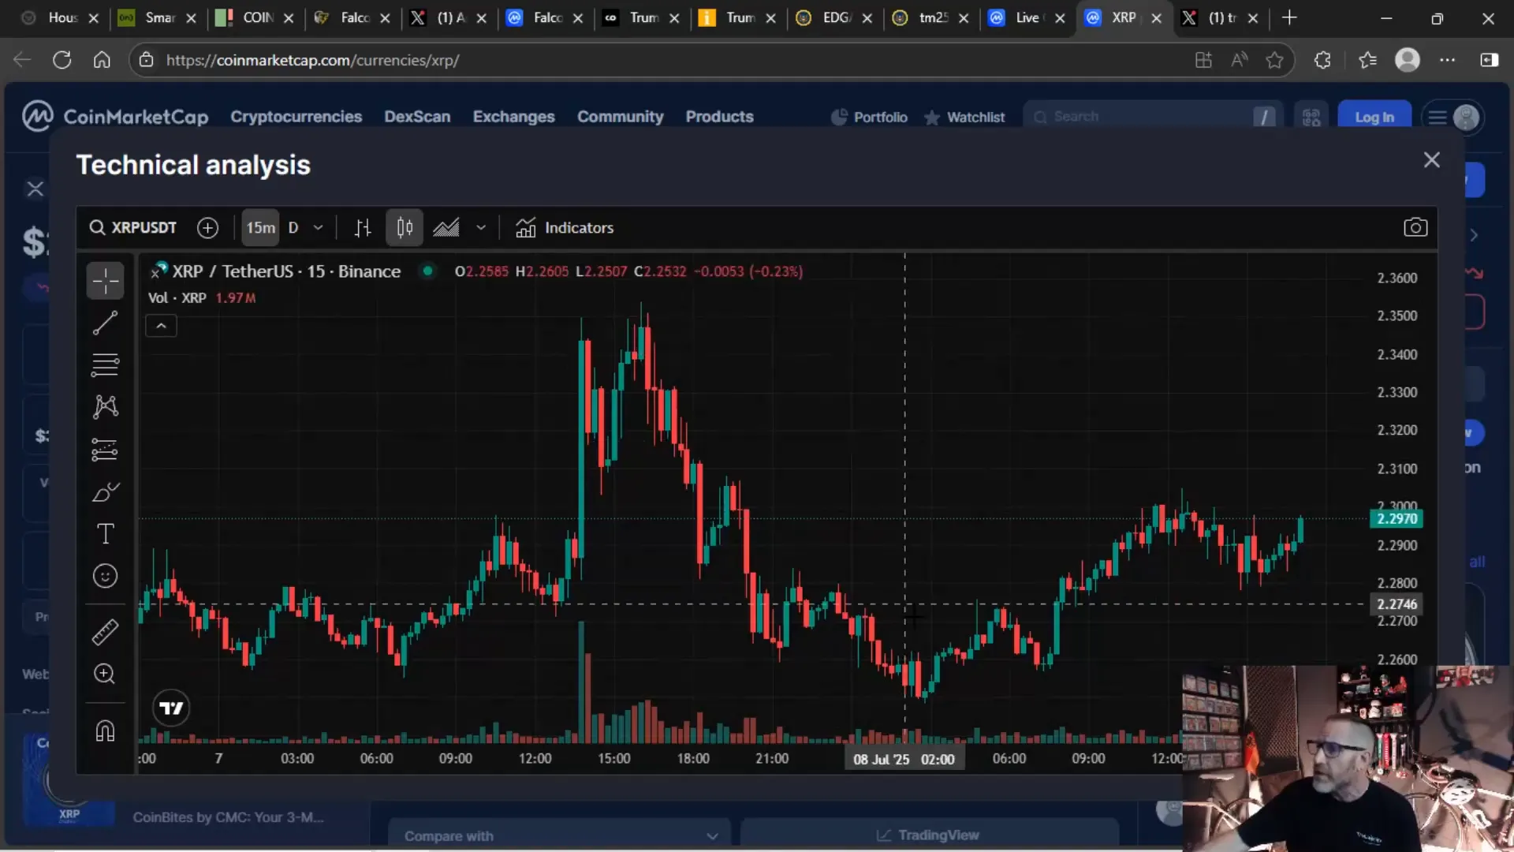Reload the page in browser
The image size is (1514, 852).
click(62, 60)
